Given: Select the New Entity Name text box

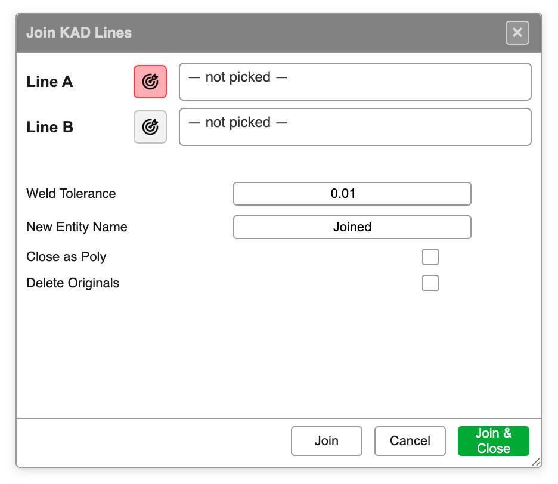Looking at the screenshot, I should coord(352,227).
